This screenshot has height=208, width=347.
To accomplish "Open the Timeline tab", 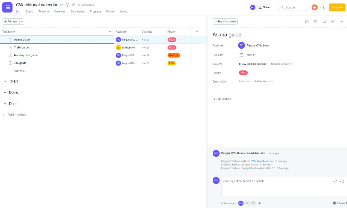I will click(44, 11).
